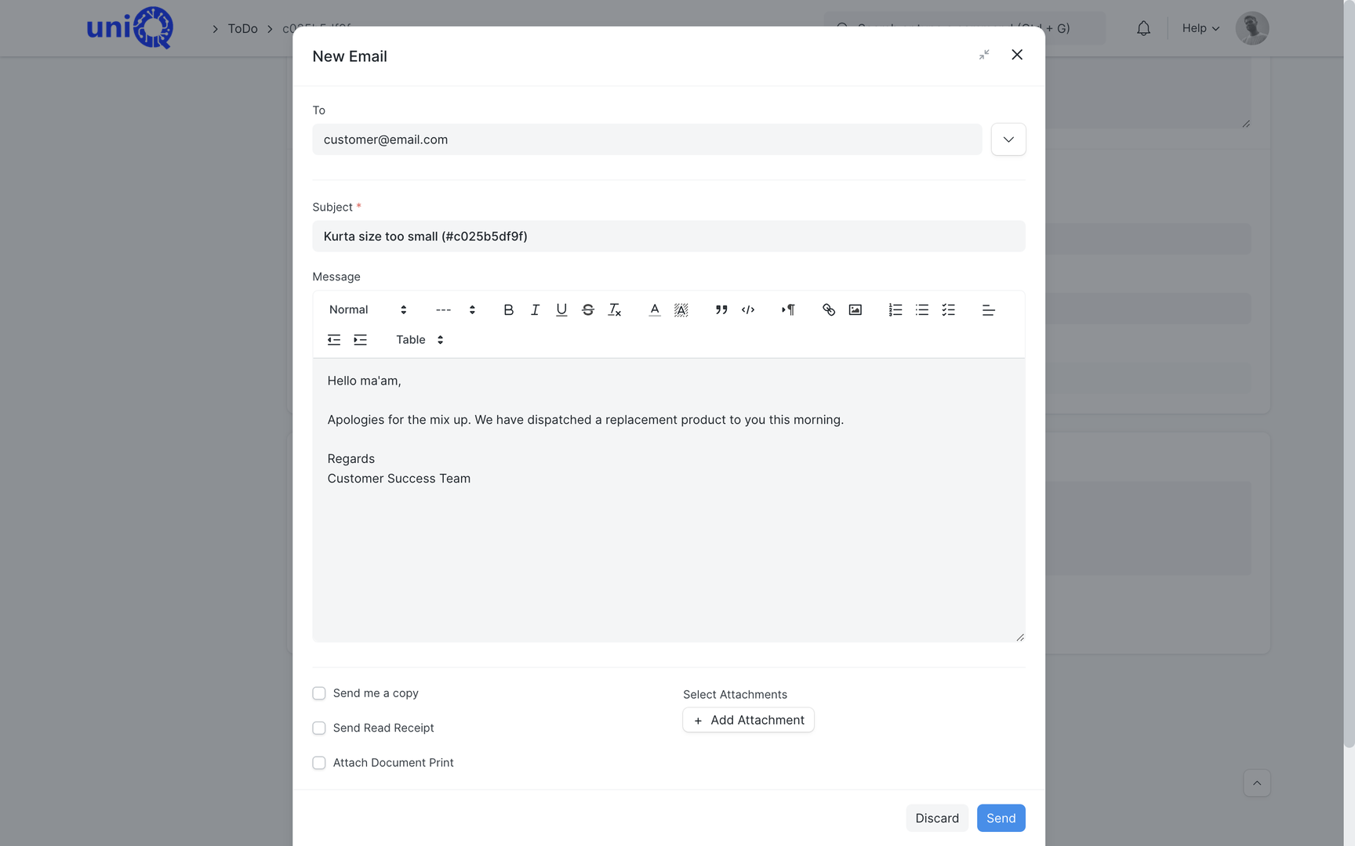Toggle right-to-left text direction
Image resolution: width=1355 pixels, height=846 pixels.
click(788, 309)
